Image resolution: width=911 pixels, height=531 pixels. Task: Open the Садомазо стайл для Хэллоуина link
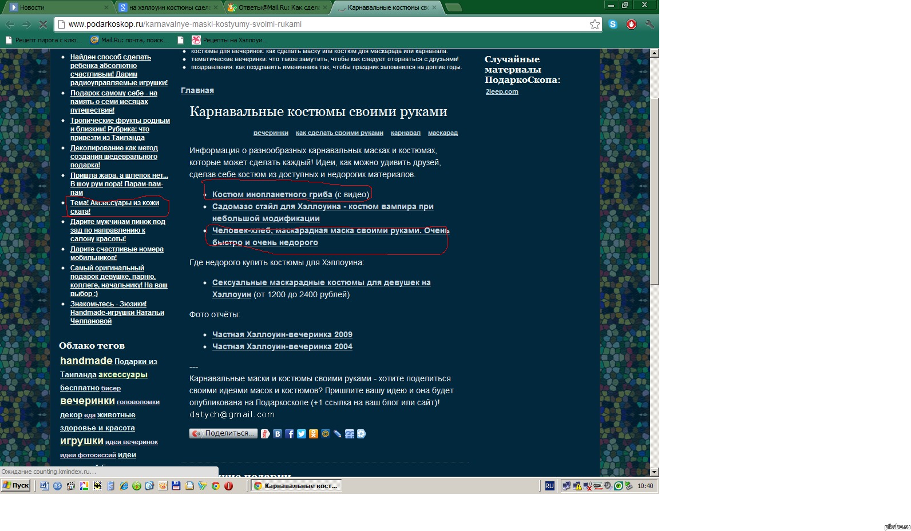pos(323,212)
